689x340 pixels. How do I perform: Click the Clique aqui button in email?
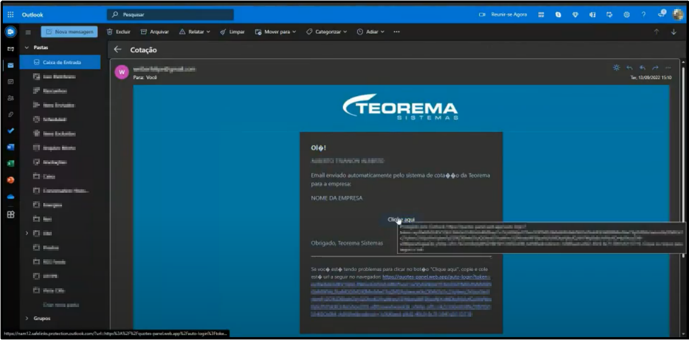(401, 219)
